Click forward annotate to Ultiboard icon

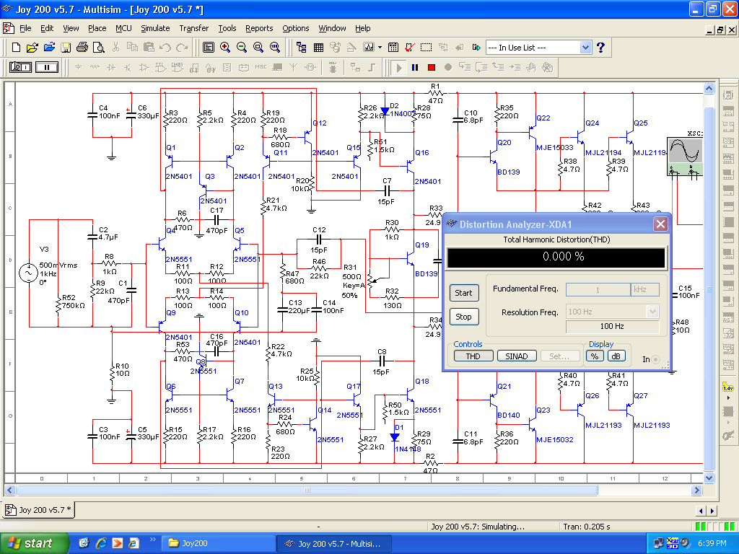476,48
